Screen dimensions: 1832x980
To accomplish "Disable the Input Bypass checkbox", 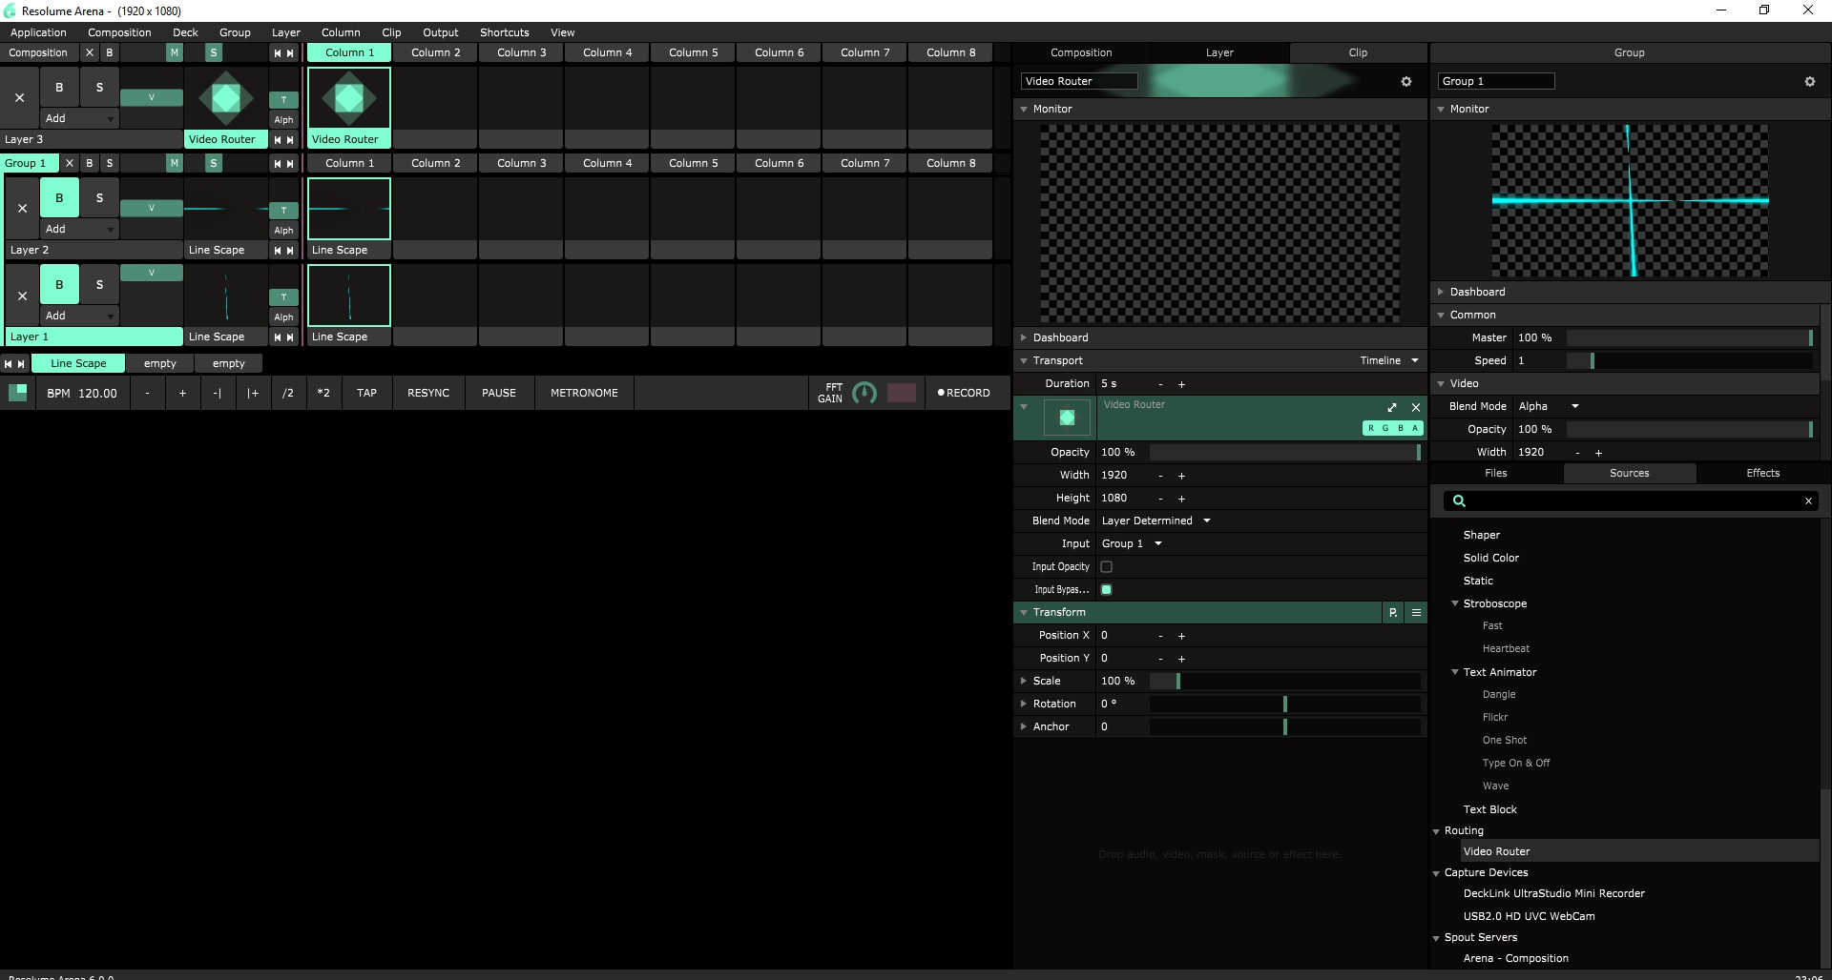I will (1107, 590).
